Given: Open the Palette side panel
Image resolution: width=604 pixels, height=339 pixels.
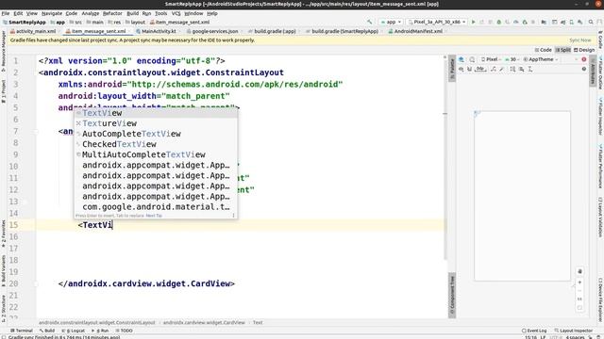Looking at the screenshot, I should 452,69.
